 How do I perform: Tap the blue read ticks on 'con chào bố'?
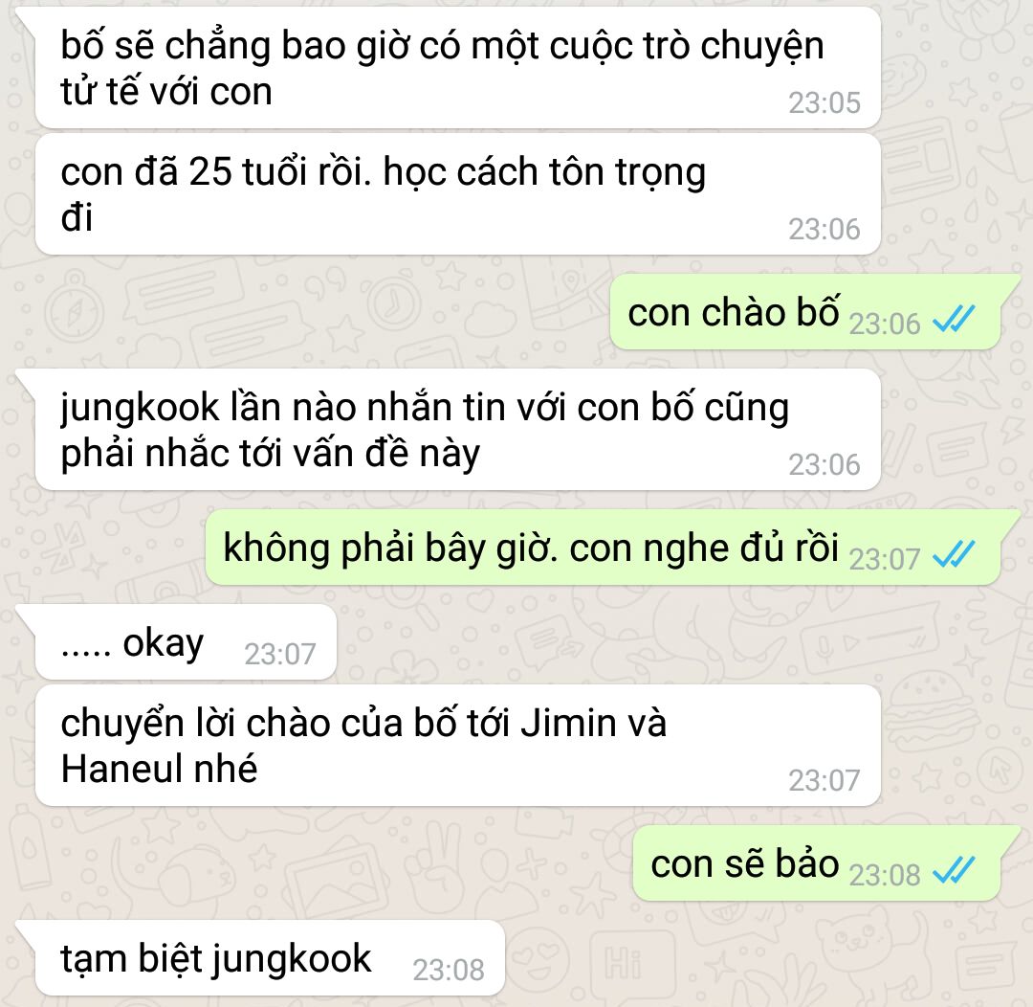point(954,319)
